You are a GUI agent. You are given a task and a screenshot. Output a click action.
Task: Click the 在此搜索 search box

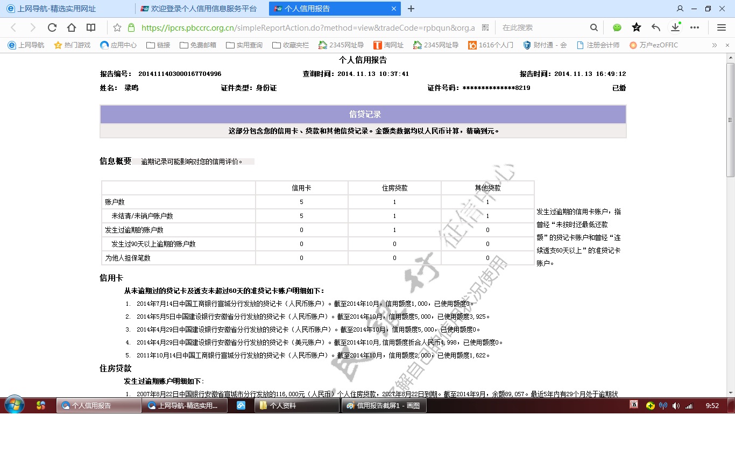click(542, 27)
